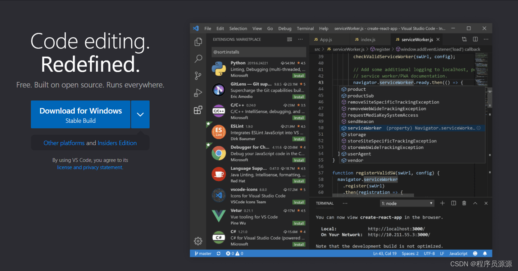This screenshot has width=518, height=271.
Task: Open notifications bell in status bar
Action: (485, 253)
